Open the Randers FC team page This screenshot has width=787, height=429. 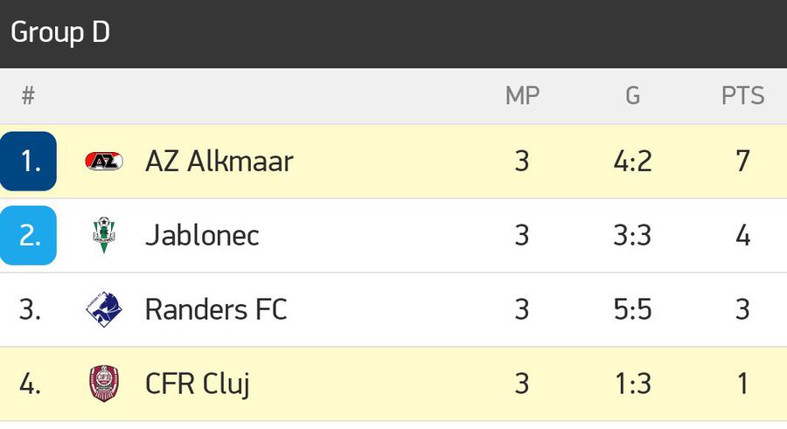click(216, 309)
